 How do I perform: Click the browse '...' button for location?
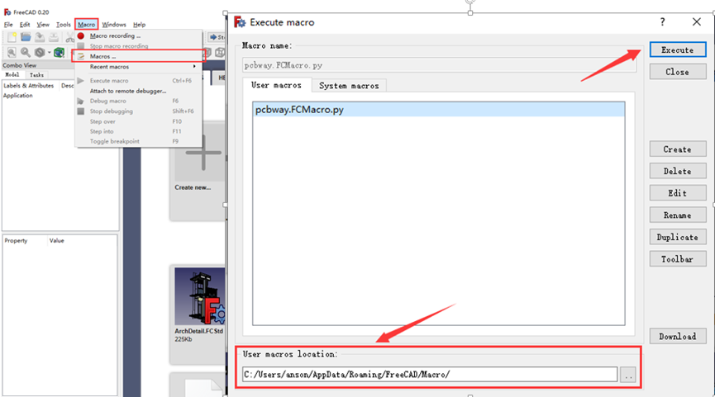[628, 375]
